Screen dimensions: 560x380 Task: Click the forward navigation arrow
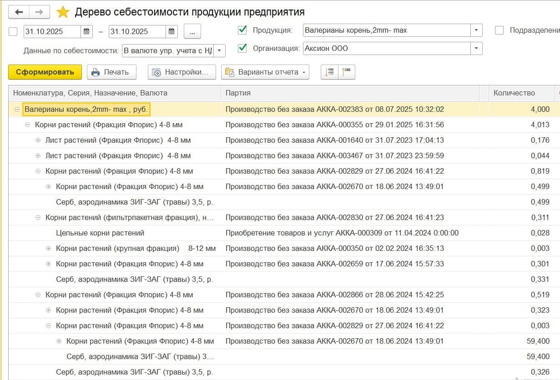click(40, 12)
